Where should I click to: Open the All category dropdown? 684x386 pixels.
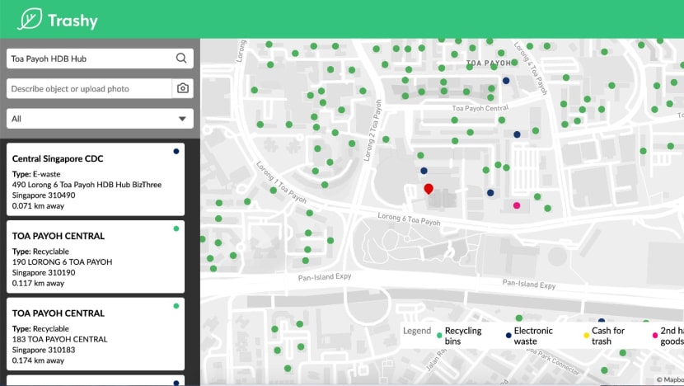[x=100, y=118]
